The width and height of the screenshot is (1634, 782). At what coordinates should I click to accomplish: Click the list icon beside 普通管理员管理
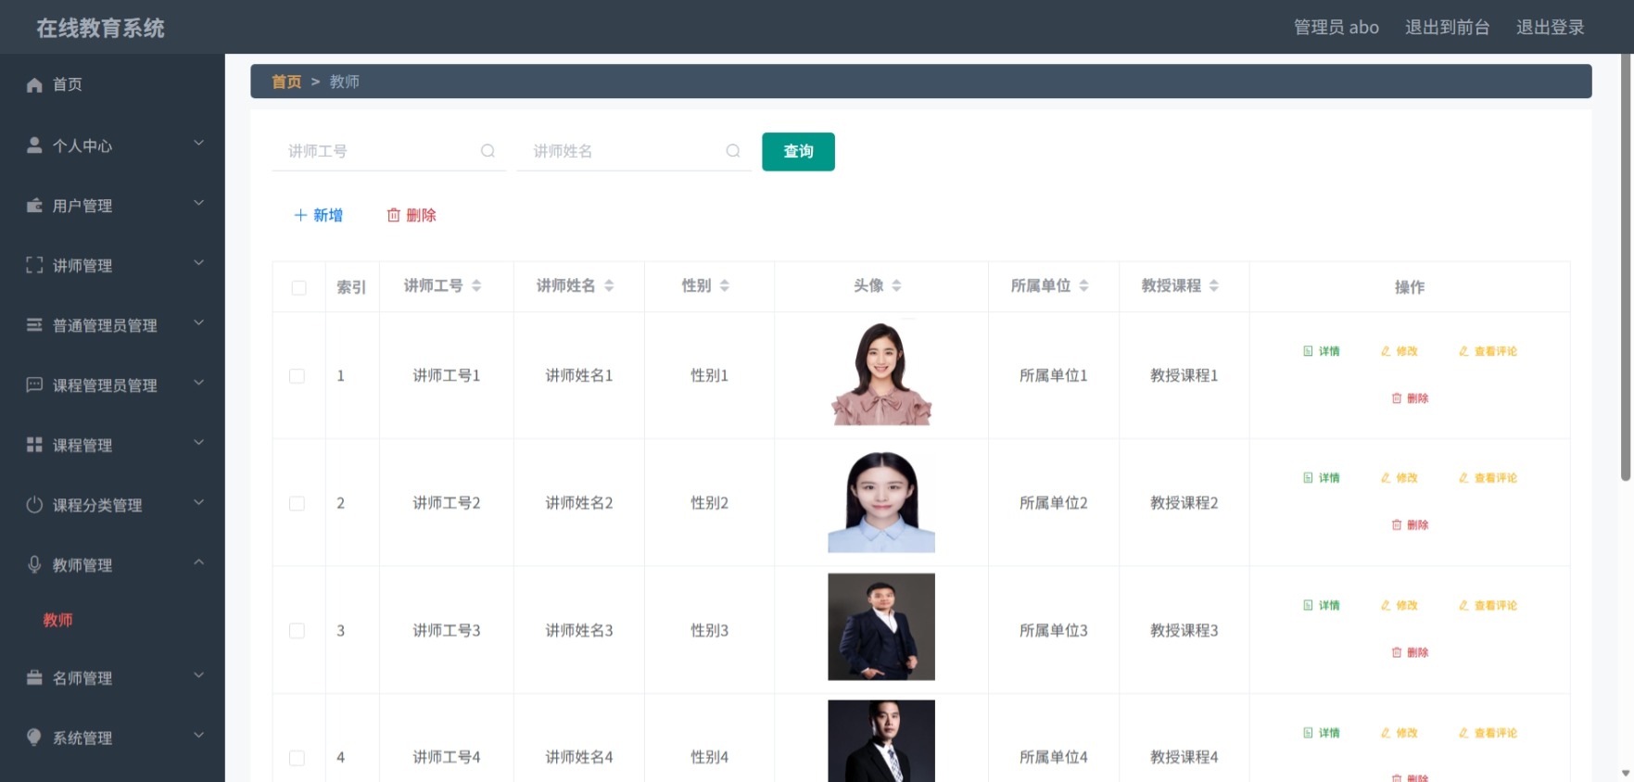pyautogui.click(x=34, y=325)
